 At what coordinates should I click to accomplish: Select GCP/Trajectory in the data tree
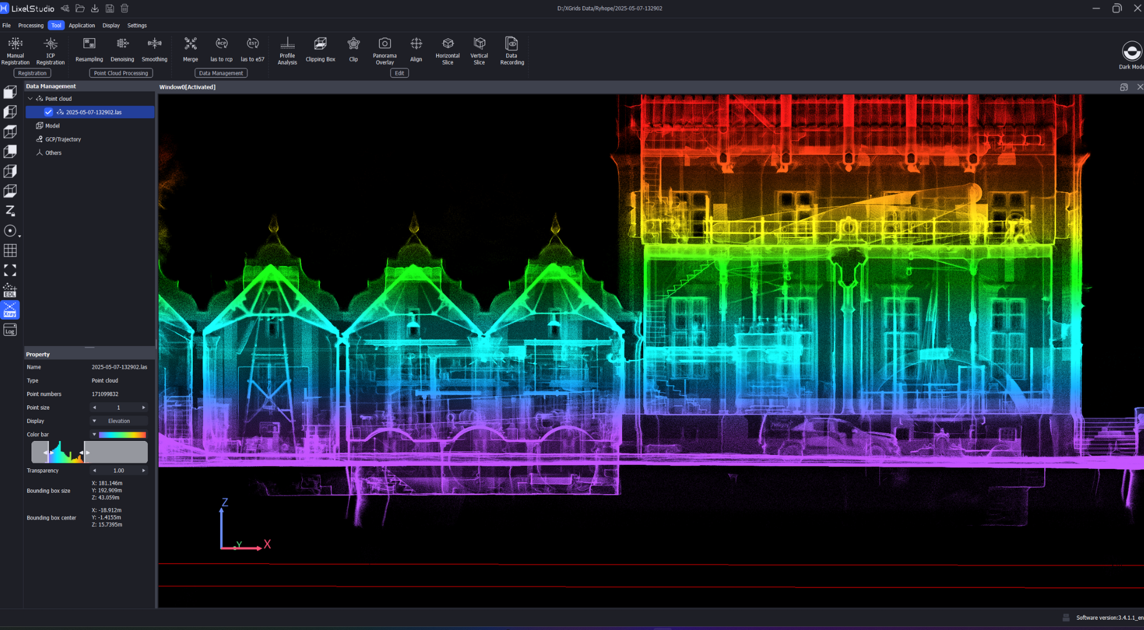[63, 139]
